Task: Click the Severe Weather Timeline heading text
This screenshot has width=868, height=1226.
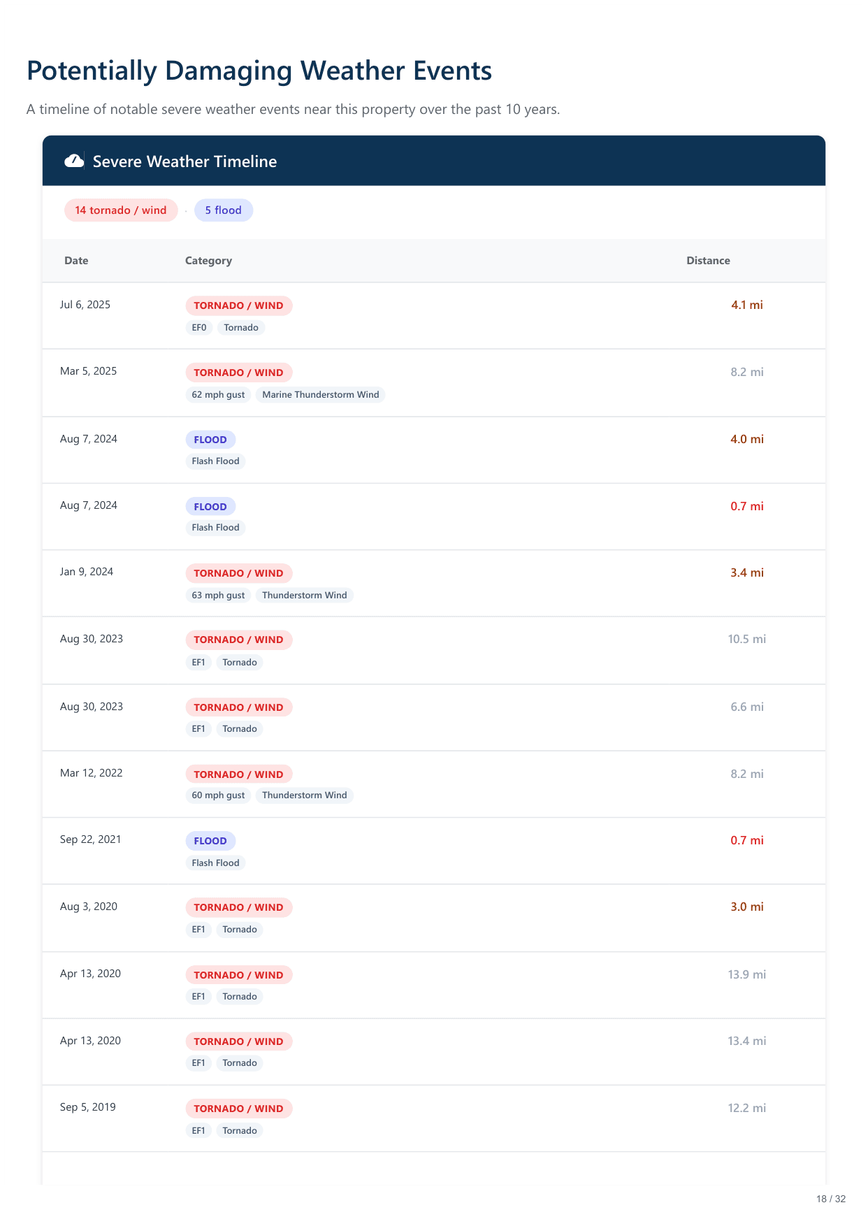Action: [185, 161]
